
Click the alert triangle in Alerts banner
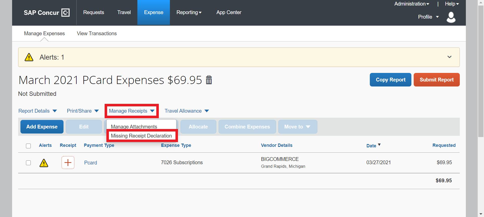tap(29, 57)
